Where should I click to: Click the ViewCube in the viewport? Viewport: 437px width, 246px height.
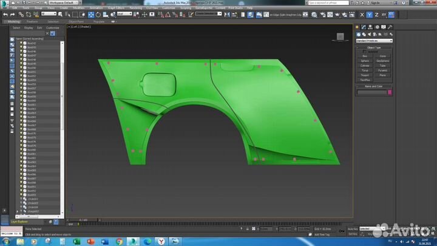(341, 36)
